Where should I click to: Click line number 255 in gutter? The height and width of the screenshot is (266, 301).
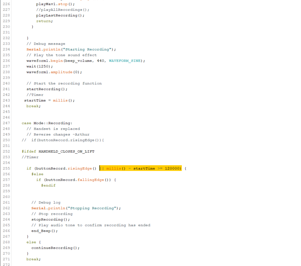(x=6, y=168)
